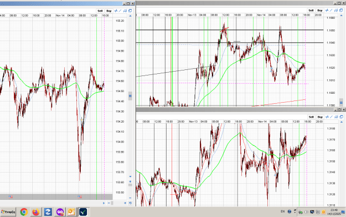This screenshot has height=217, width=346.
Task: Click the EN language indicator
Action: pyautogui.click(x=283, y=211)
